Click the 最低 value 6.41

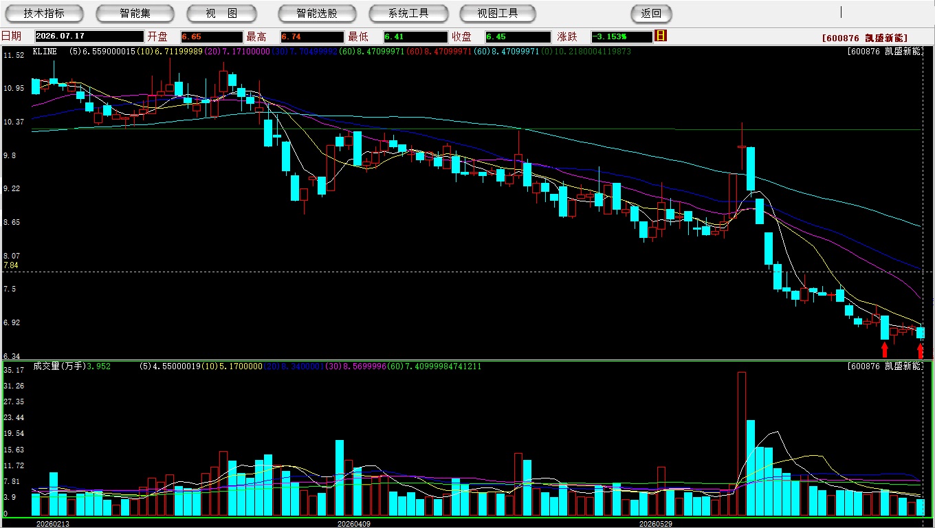415,36
